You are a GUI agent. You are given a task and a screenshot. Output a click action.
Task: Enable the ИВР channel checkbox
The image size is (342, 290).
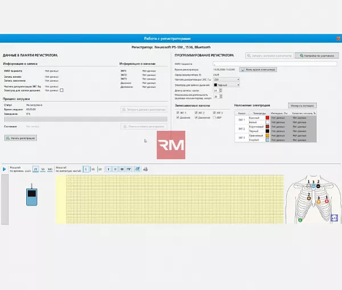coord(214,118)
